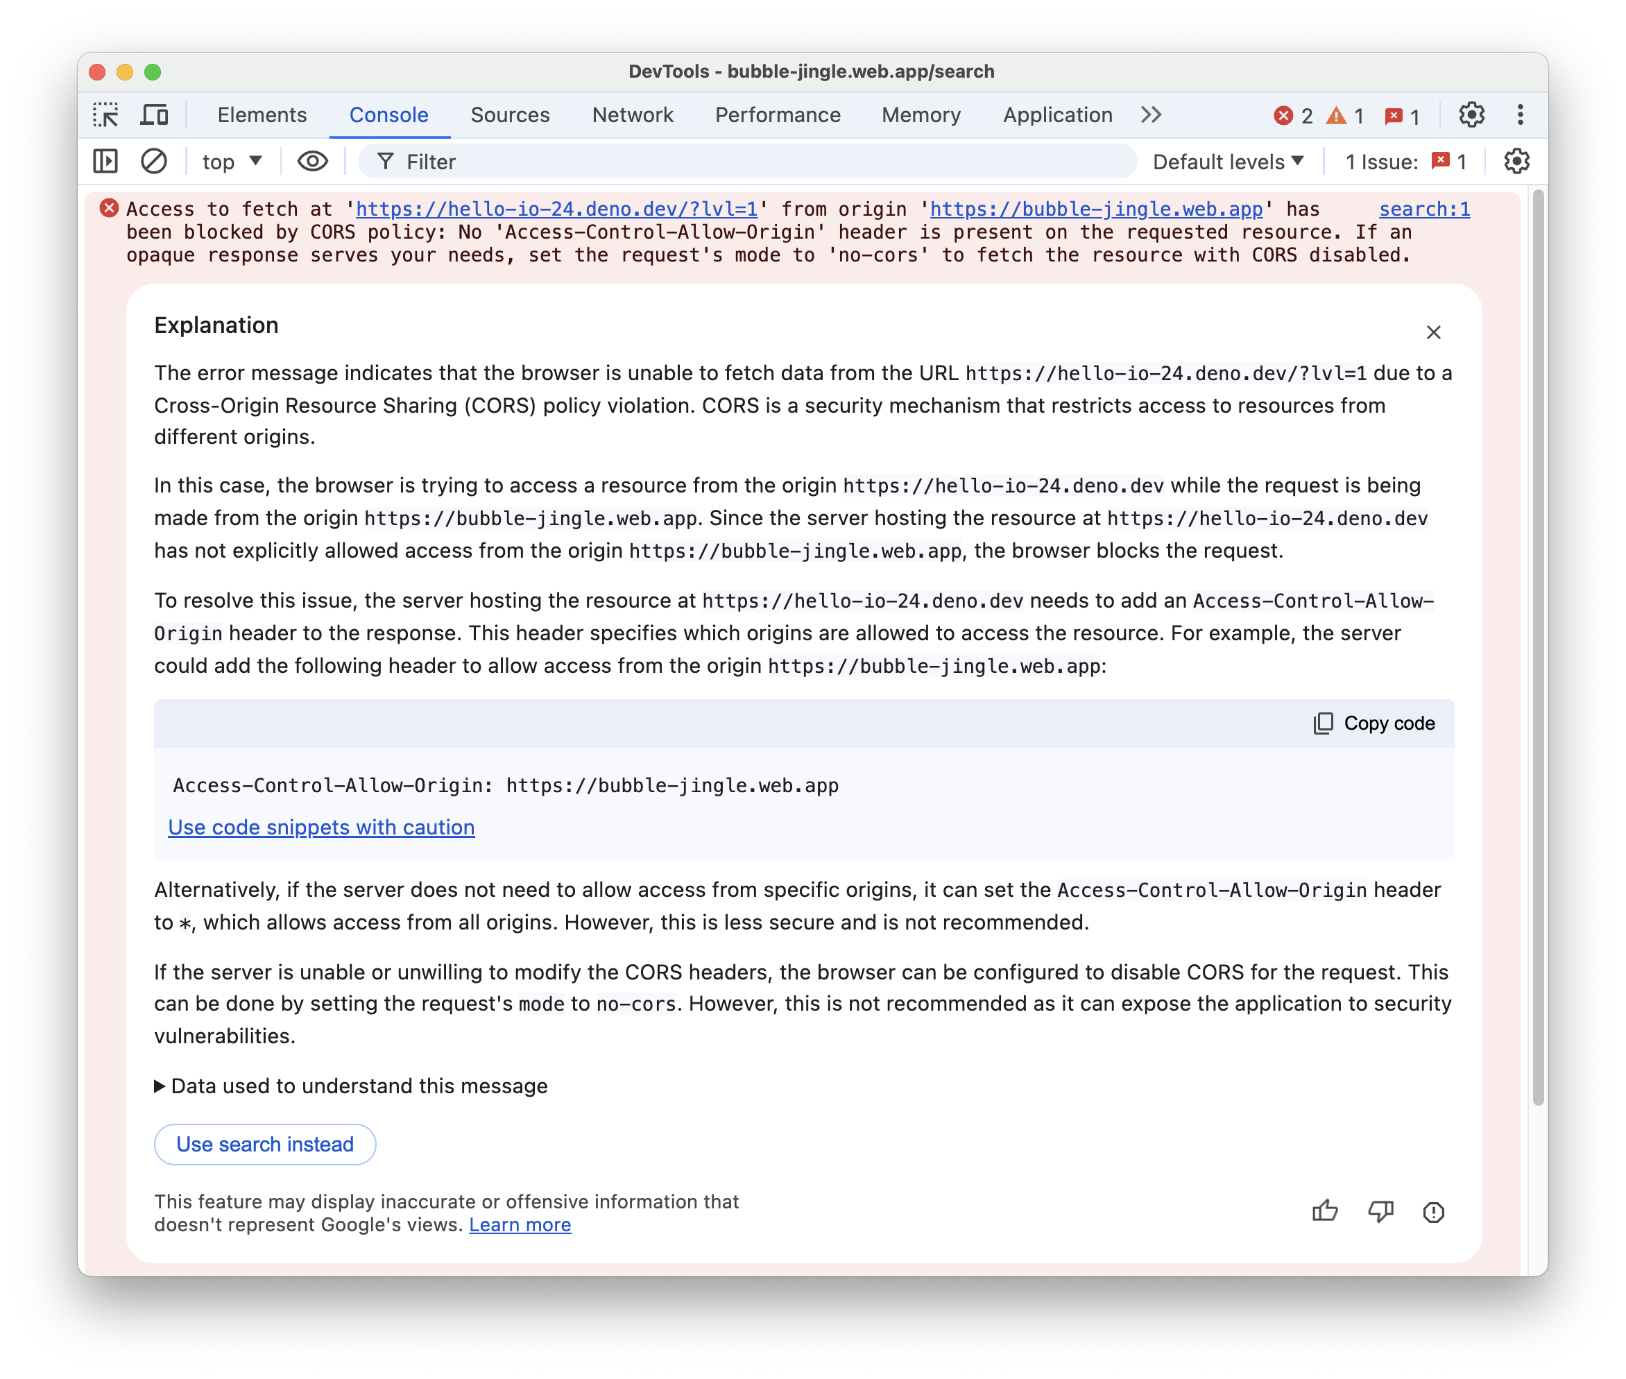Click the Elements tab in DevTools

(x=260, y=115)
